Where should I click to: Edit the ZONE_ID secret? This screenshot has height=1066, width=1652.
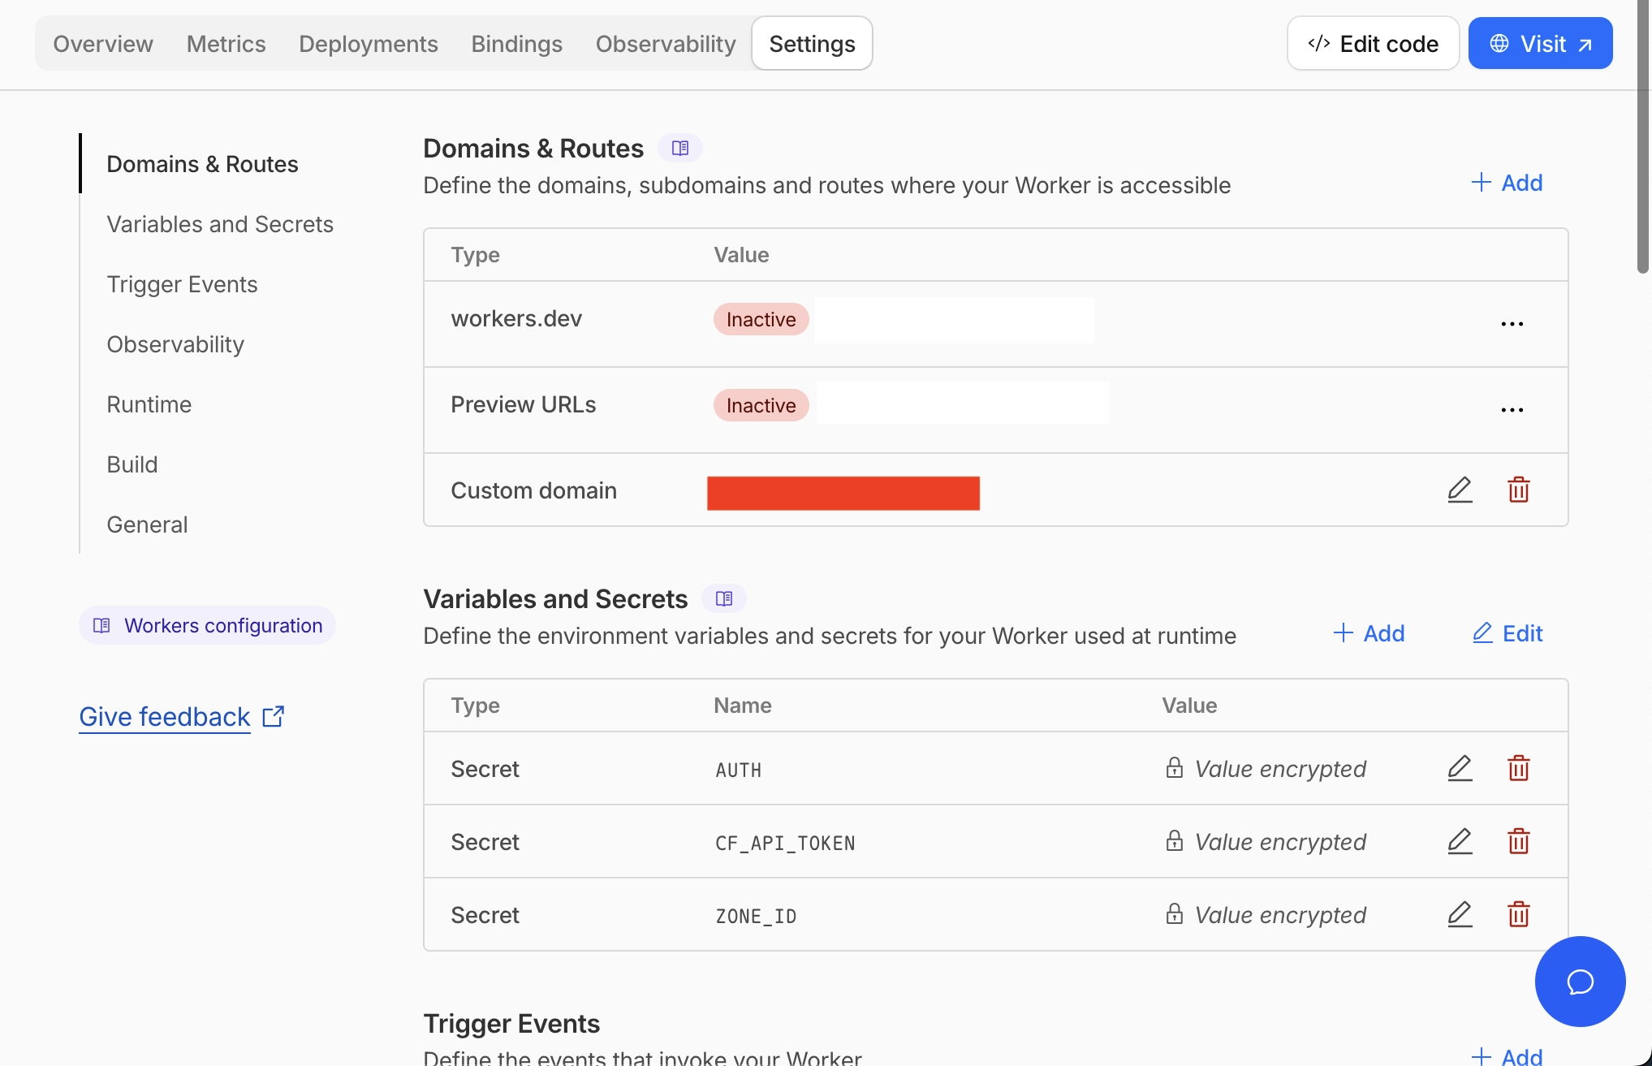coord(1460,914)
